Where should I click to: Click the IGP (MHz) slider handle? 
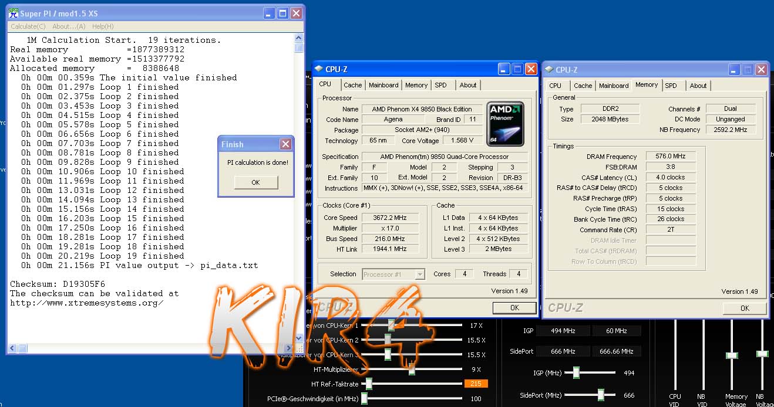tap(576, 372)
